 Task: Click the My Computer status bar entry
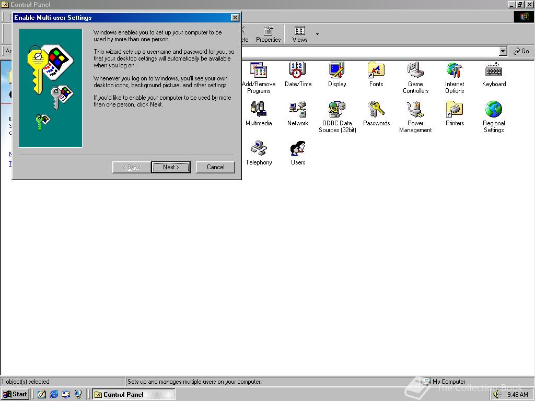[x=444, y=382]
